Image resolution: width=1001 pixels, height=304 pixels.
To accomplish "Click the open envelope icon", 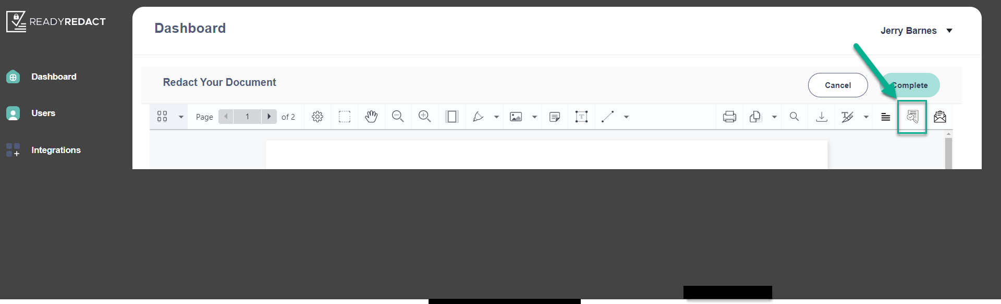I will pos(940,117).
